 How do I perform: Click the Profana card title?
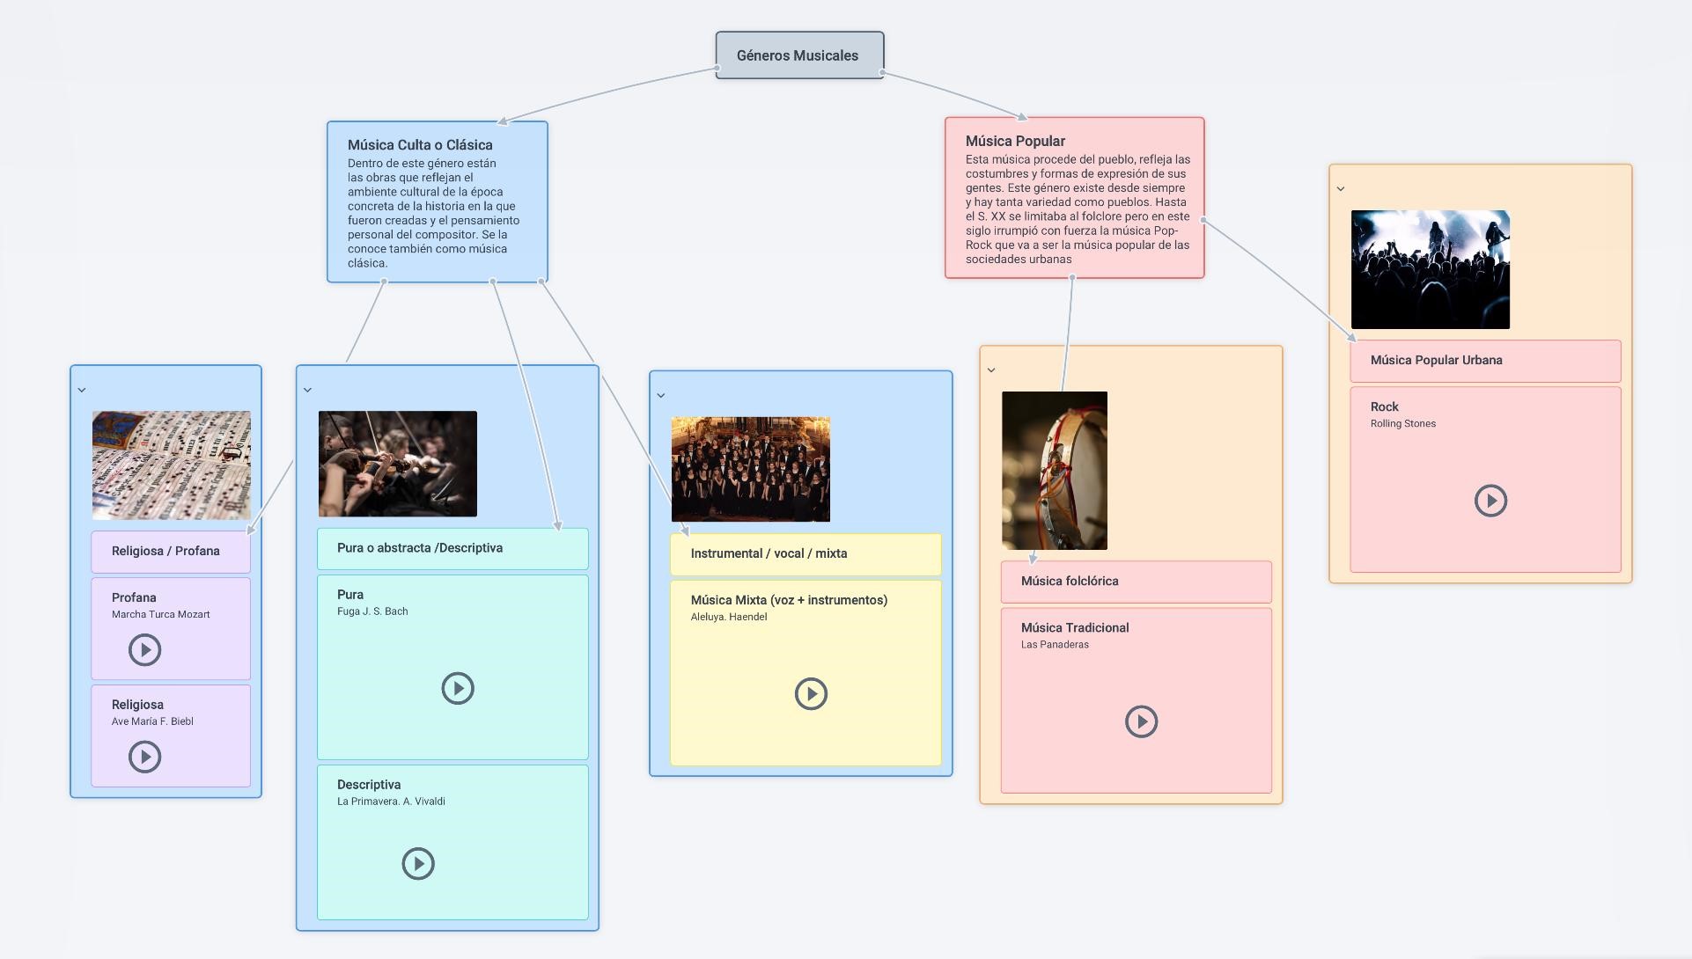(x=134, y=597)
